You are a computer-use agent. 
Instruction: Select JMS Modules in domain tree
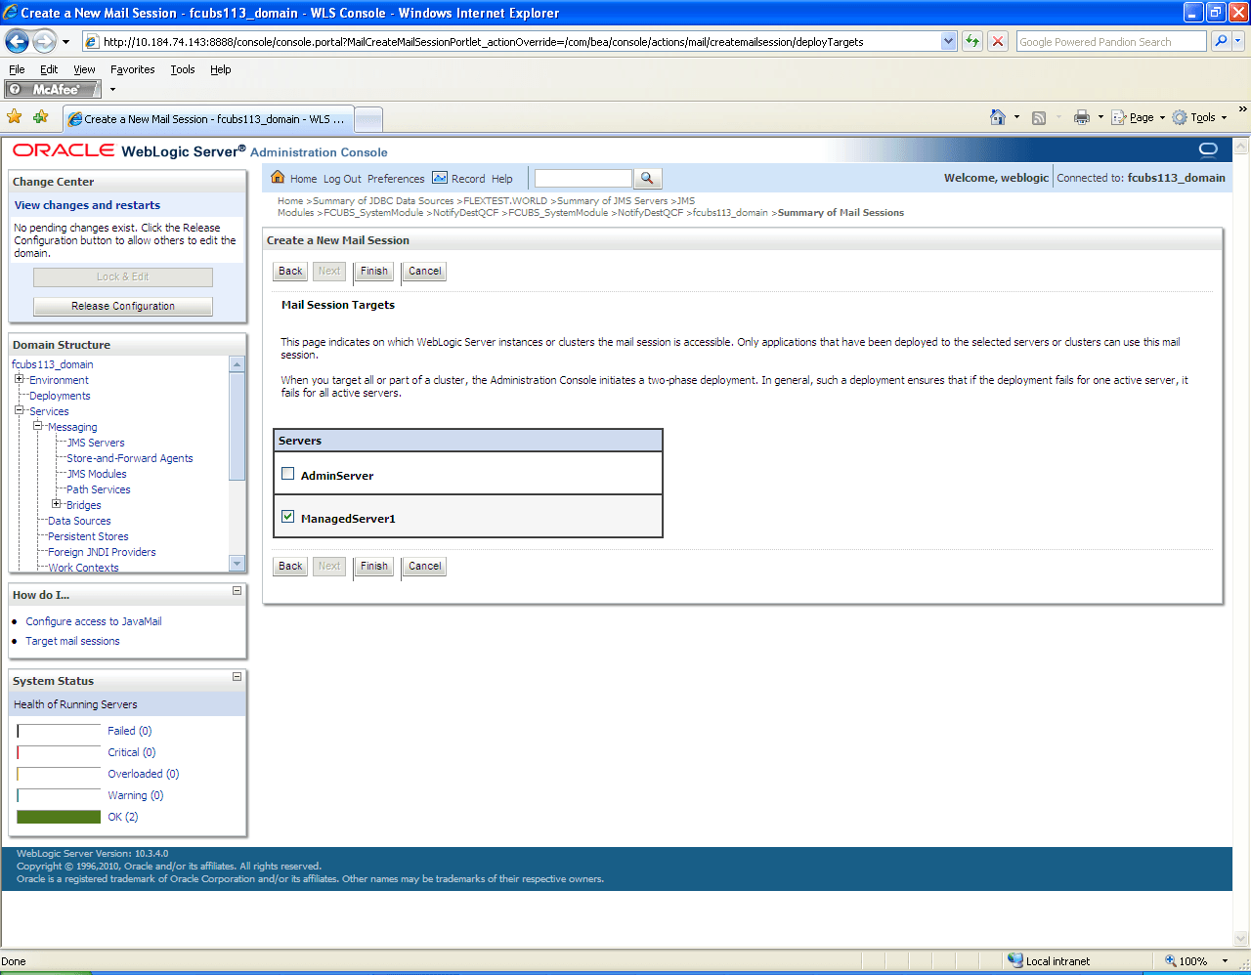(96, 474)
